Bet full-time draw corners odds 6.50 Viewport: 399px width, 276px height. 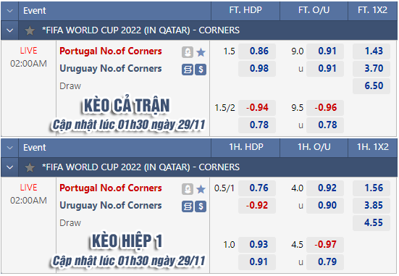click(x=371, y=85)
